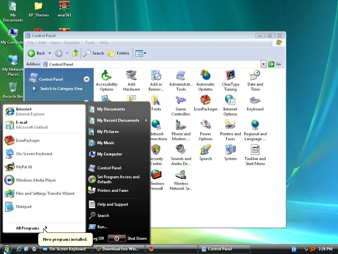
Task: Open Internet Options applet
Action: (230, 106)
